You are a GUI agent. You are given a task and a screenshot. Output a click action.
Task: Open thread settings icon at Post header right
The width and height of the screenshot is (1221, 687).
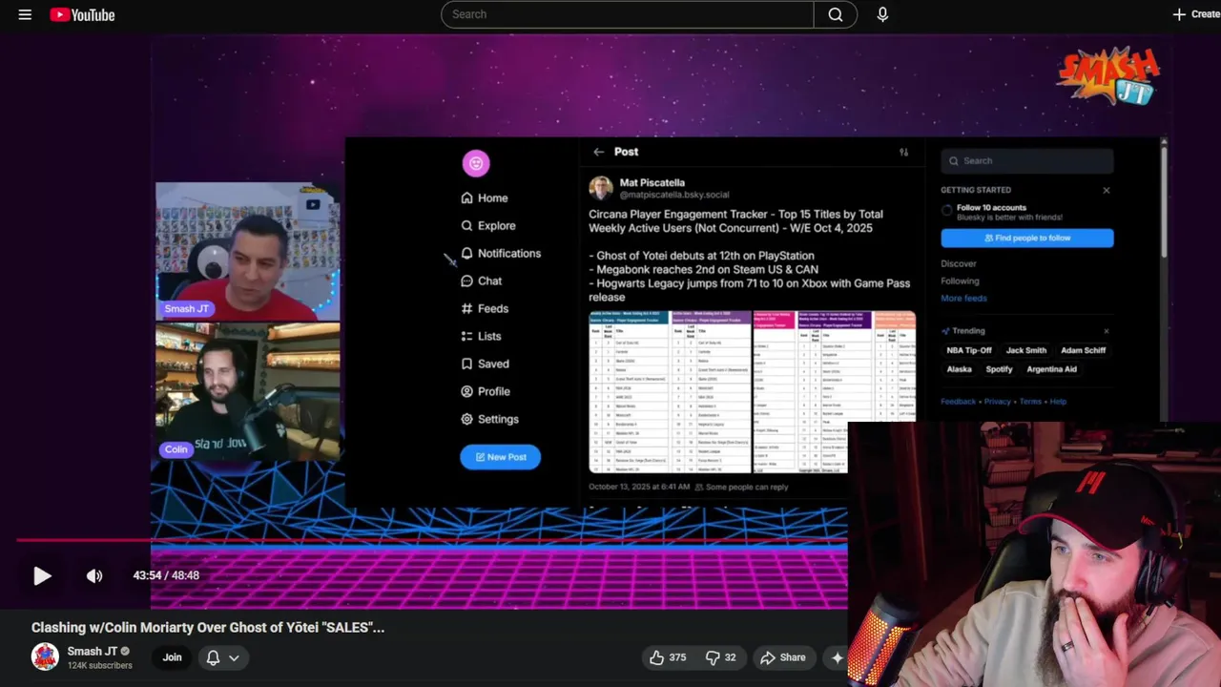903,152
